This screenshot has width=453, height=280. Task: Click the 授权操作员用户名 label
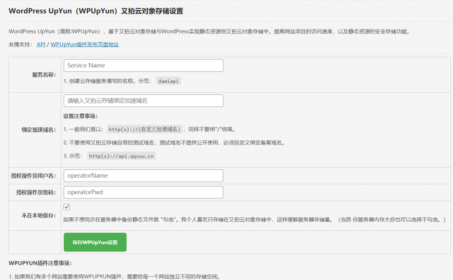[x=33, y=176]
